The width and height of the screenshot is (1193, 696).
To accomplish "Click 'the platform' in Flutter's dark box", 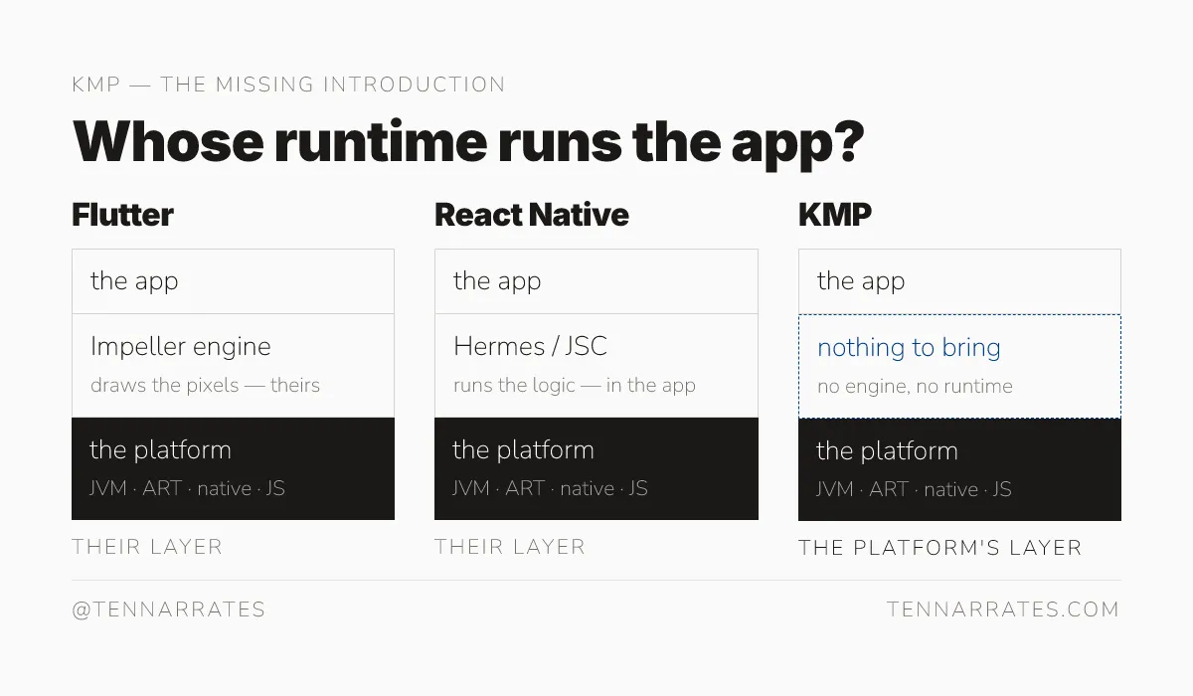I will (160, 450).
